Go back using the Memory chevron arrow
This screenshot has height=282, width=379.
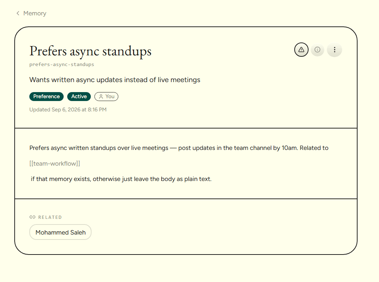[18, 13]
